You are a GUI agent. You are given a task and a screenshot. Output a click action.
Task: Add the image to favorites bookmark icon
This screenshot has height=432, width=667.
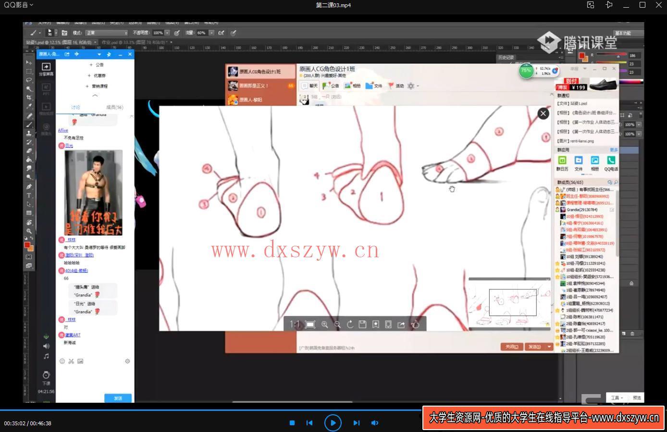375,324
